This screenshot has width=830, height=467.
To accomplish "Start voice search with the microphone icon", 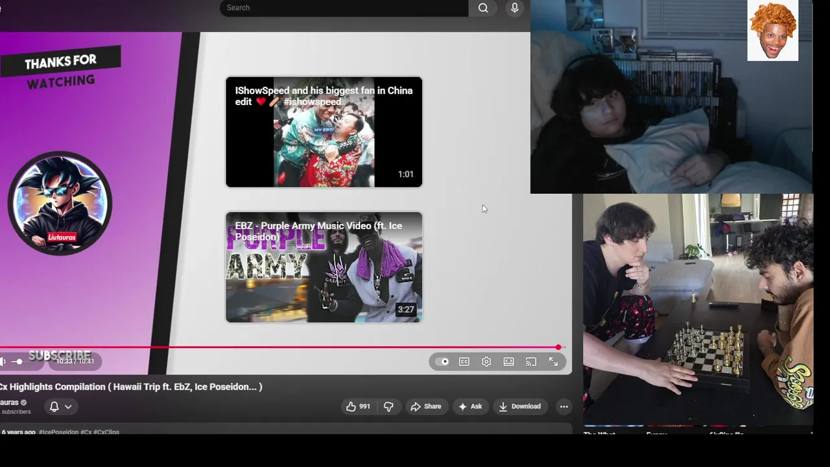I will pos(515,8).
